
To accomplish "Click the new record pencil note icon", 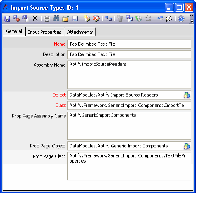I will (x=87, y=19).
